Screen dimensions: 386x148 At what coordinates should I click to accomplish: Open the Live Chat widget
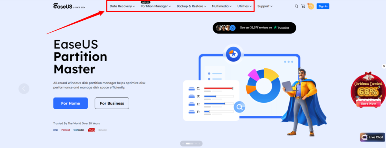coord(372,137)
